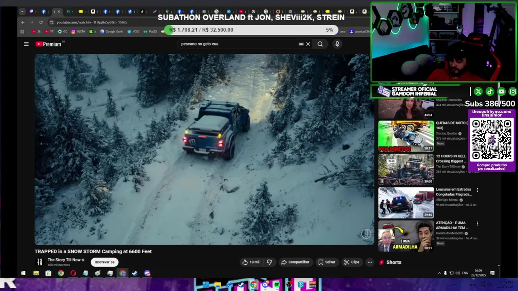Run search with the magnifier button
This screenshot has height=291, width=518.
(x=320, y=44)
